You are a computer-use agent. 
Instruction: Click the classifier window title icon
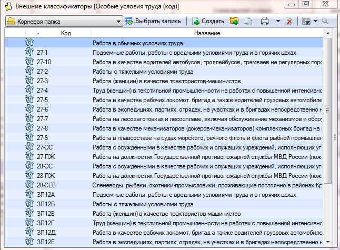8,6
